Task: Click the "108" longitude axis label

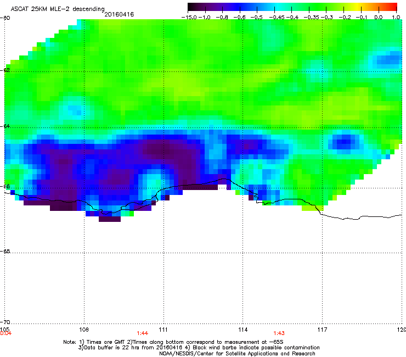Action: pos(84,330)
